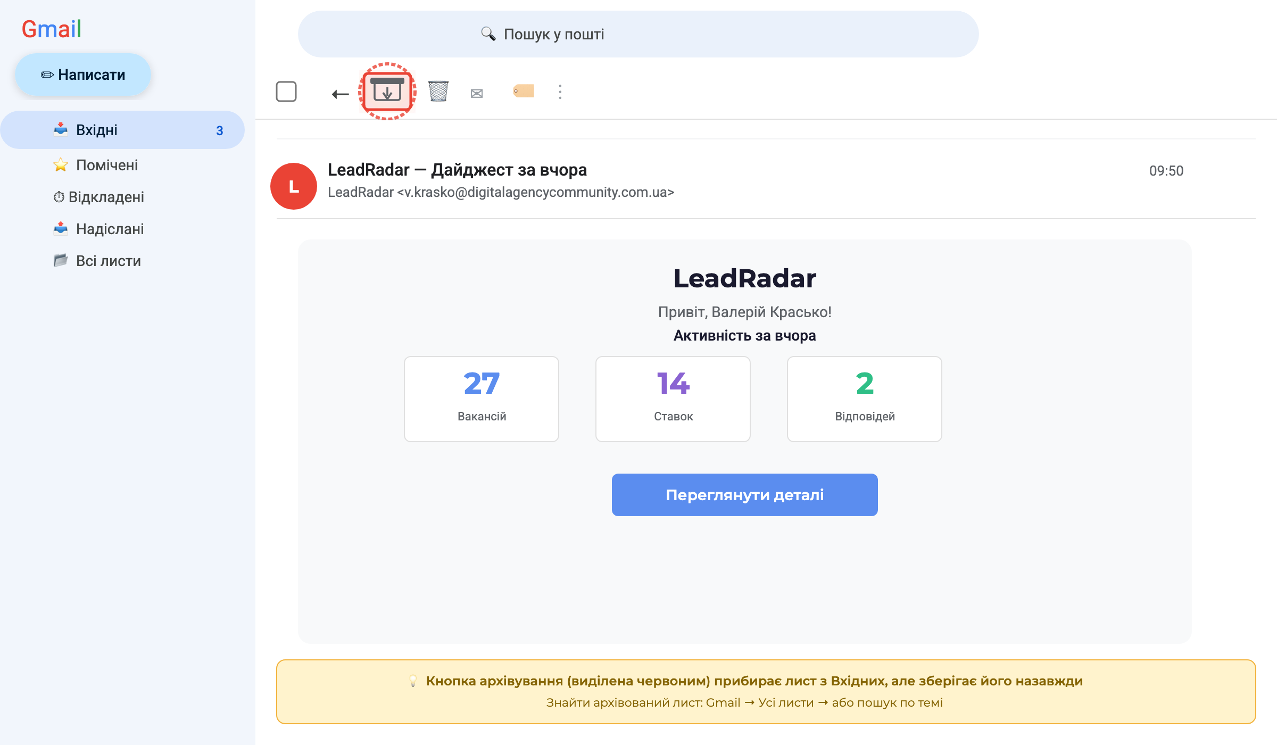Click the yellow tip banner about archiving
The image size is (1277, 745).
tap(766, 692)
